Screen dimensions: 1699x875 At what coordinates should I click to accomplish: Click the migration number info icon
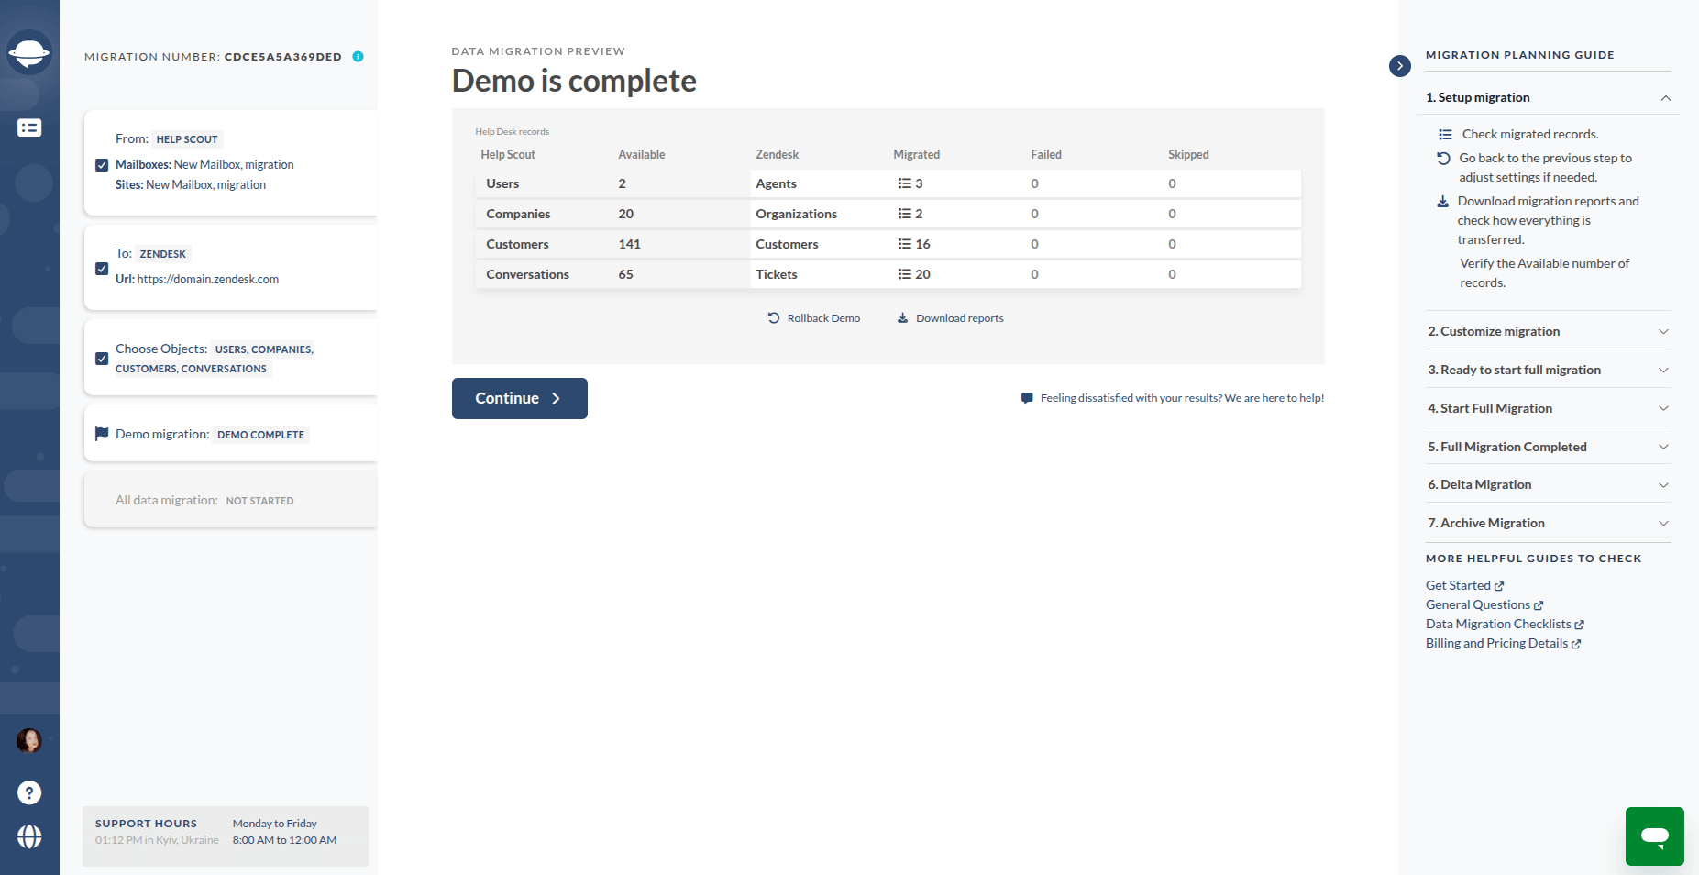coord(359,57)
